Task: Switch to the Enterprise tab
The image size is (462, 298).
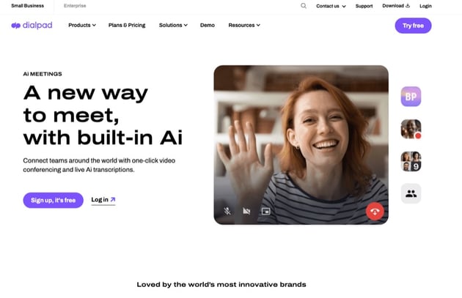Action: [x=75, y=6]
